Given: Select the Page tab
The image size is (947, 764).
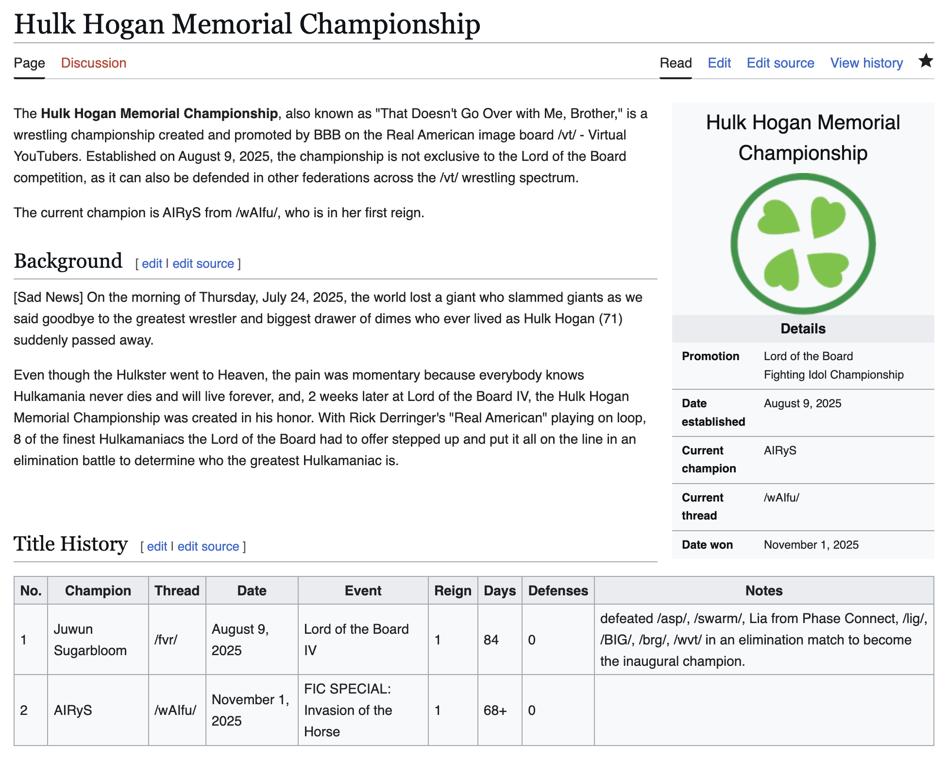Looking at the screenshot, I should [x=29, y=63].
